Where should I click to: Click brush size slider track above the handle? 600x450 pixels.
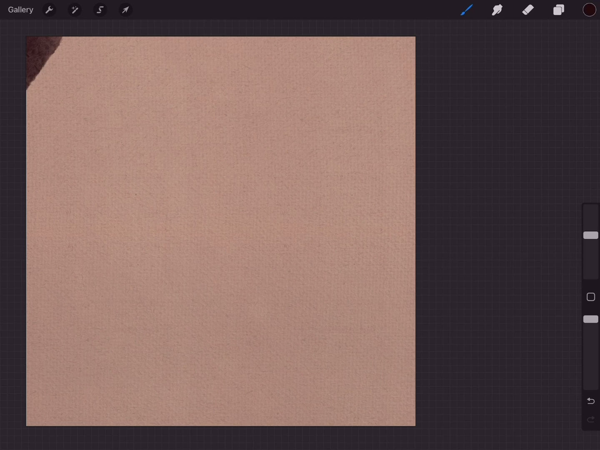point(590,217)
